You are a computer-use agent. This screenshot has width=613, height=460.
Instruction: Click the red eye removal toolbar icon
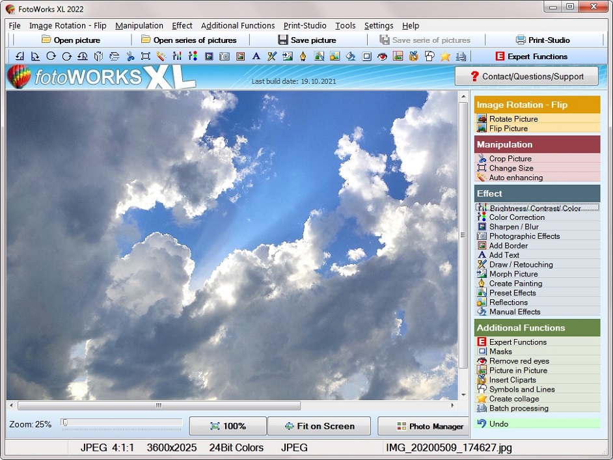click(382, 57)
